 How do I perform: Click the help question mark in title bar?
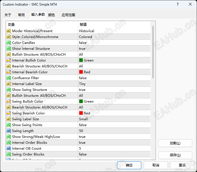point(178,4)
